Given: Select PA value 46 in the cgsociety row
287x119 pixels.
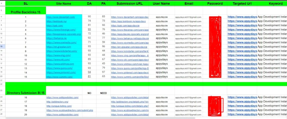Looking at the screenshot, I should 103,34.
